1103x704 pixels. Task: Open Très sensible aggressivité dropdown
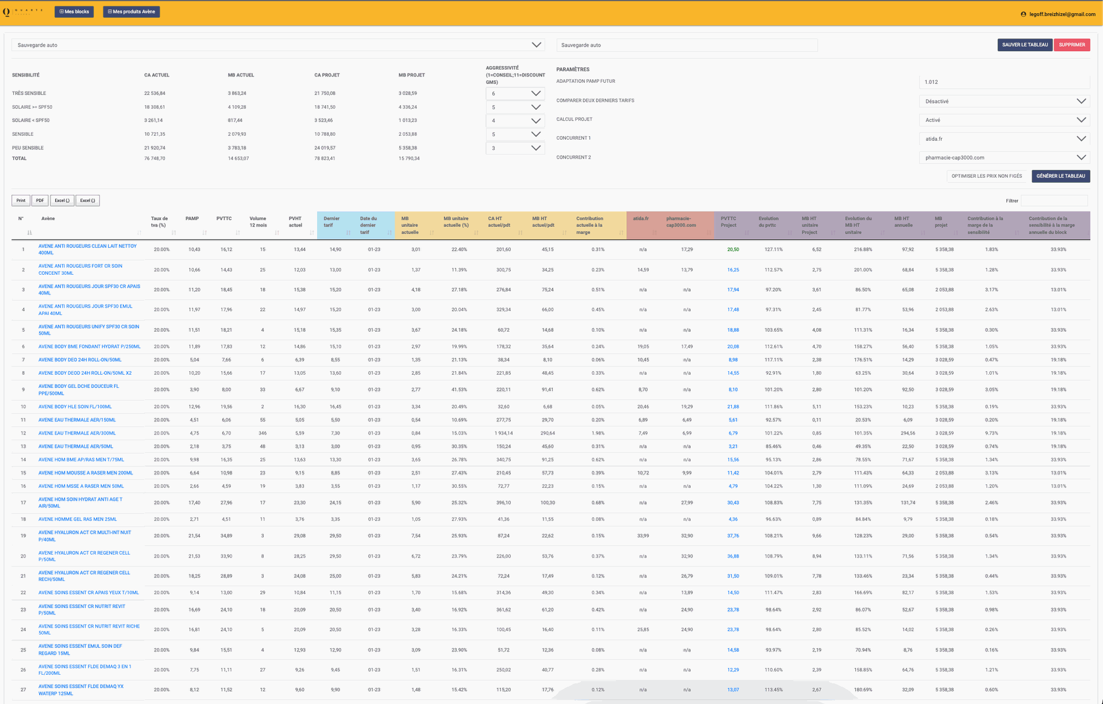coord(515,93)
